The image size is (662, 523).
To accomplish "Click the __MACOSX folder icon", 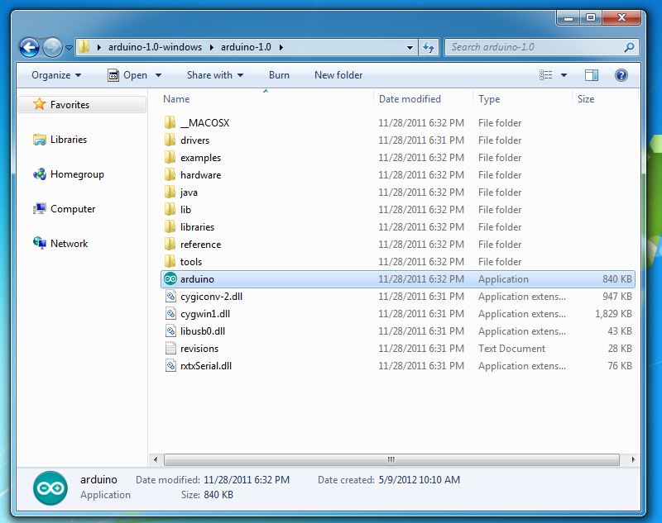I will point(170,122).
